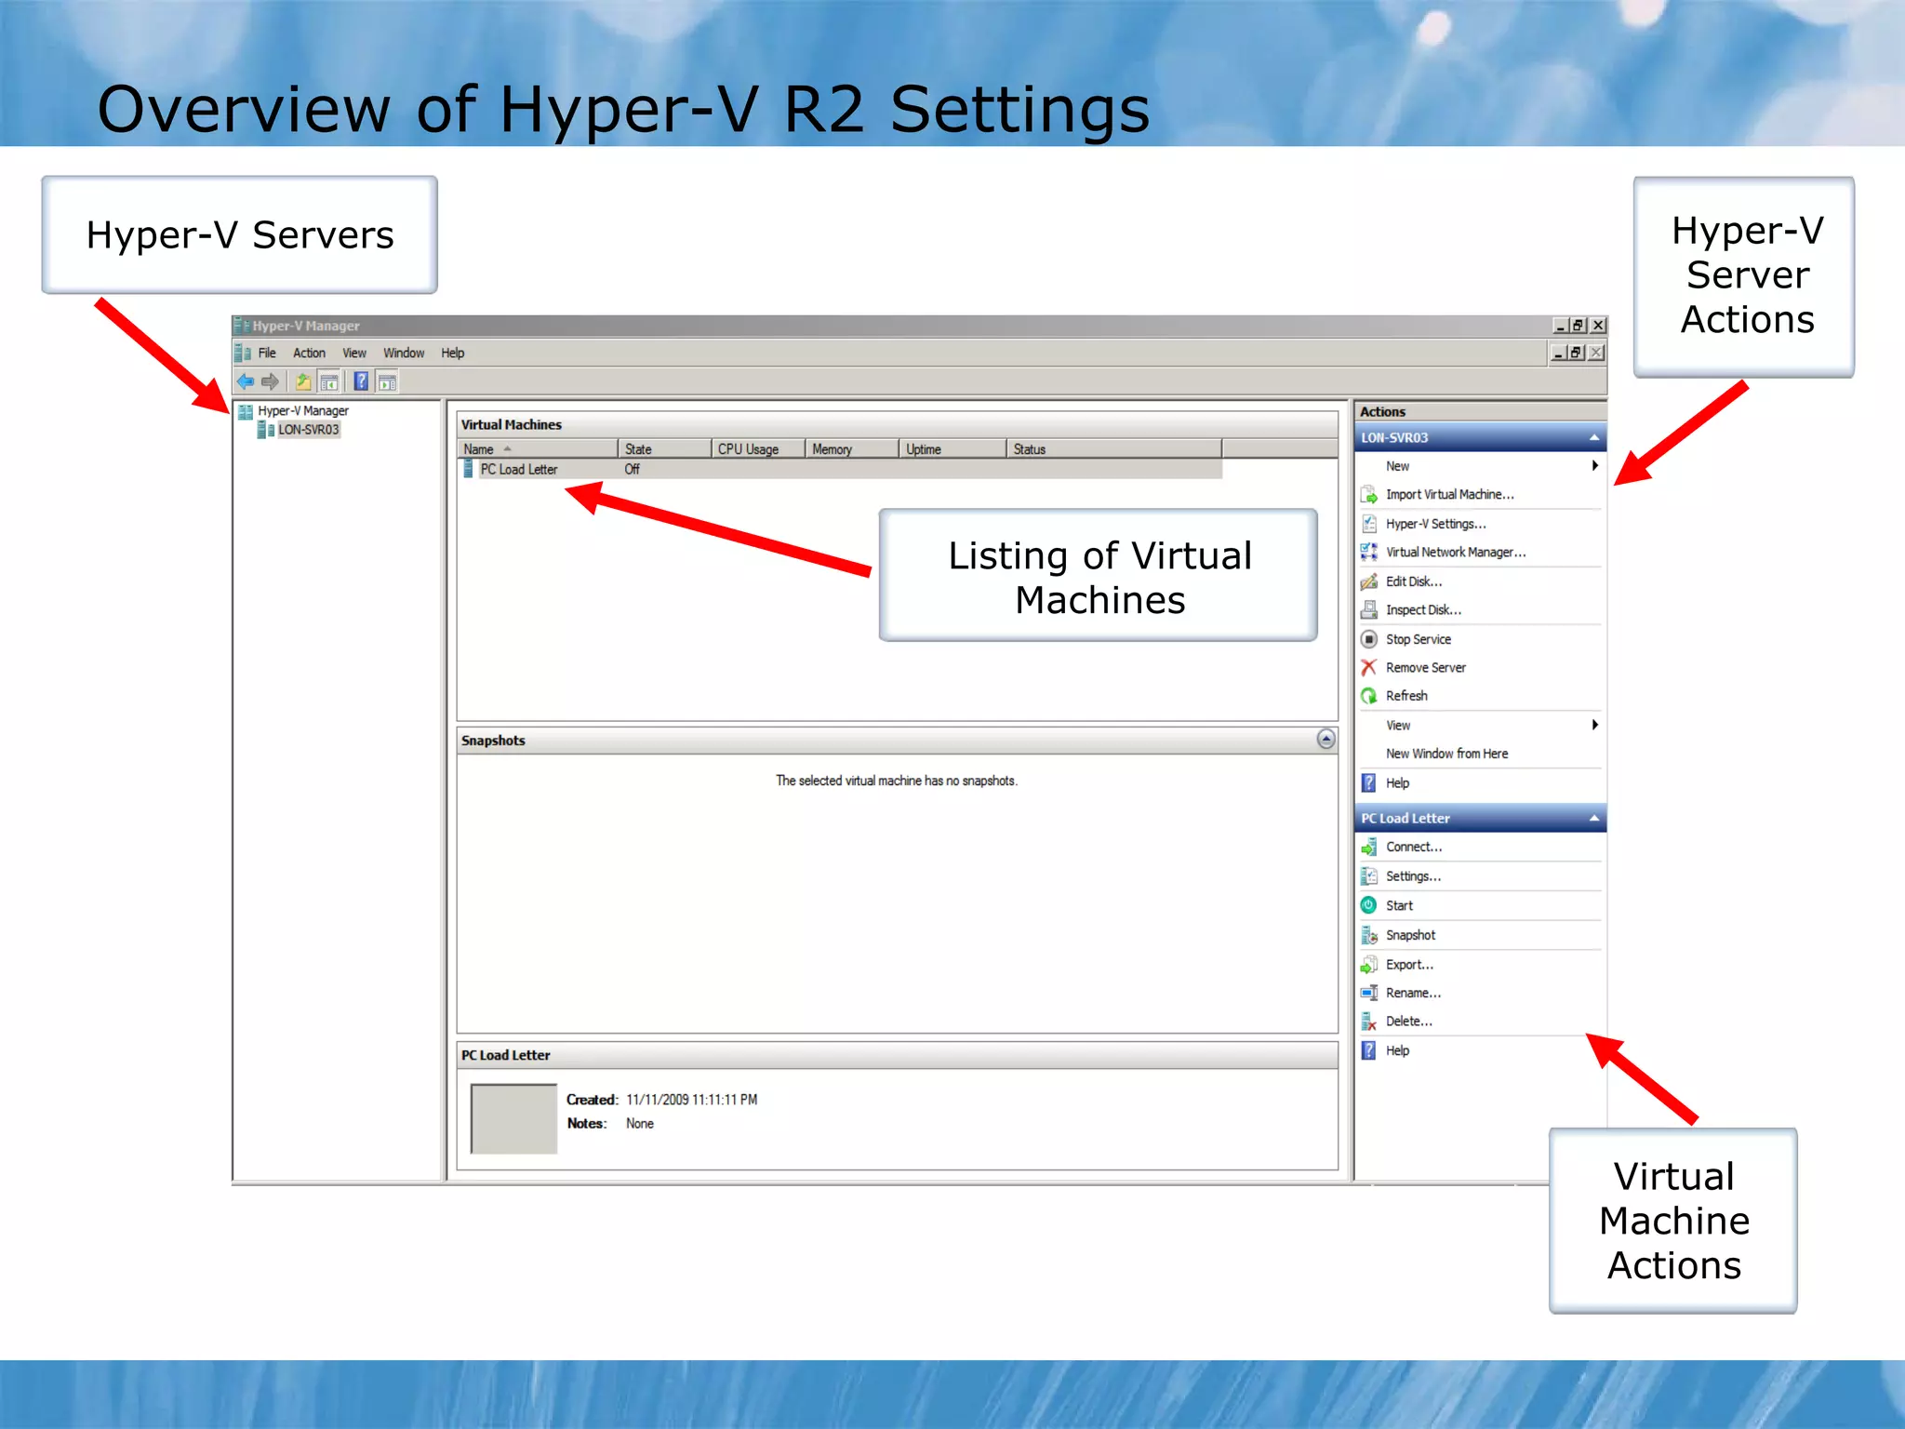Click the Help icon under PC Load Letter actions
Viewport: 1905px width, 1429px height.
[1369, 1050]
